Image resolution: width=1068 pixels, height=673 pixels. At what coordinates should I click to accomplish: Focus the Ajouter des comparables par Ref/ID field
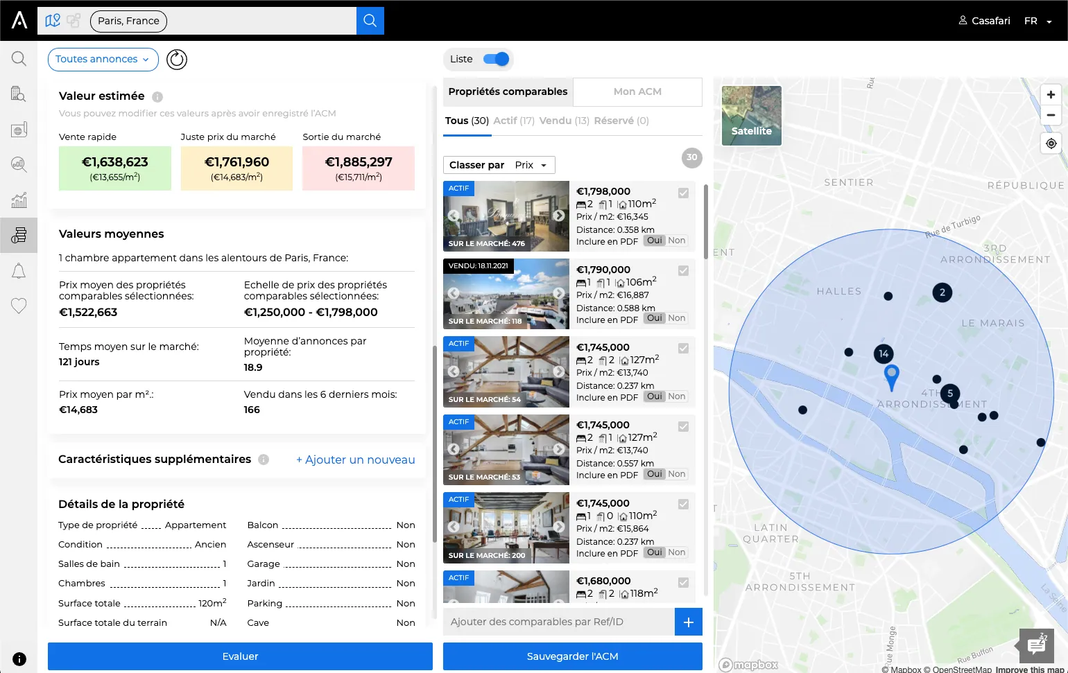[559, 622]
